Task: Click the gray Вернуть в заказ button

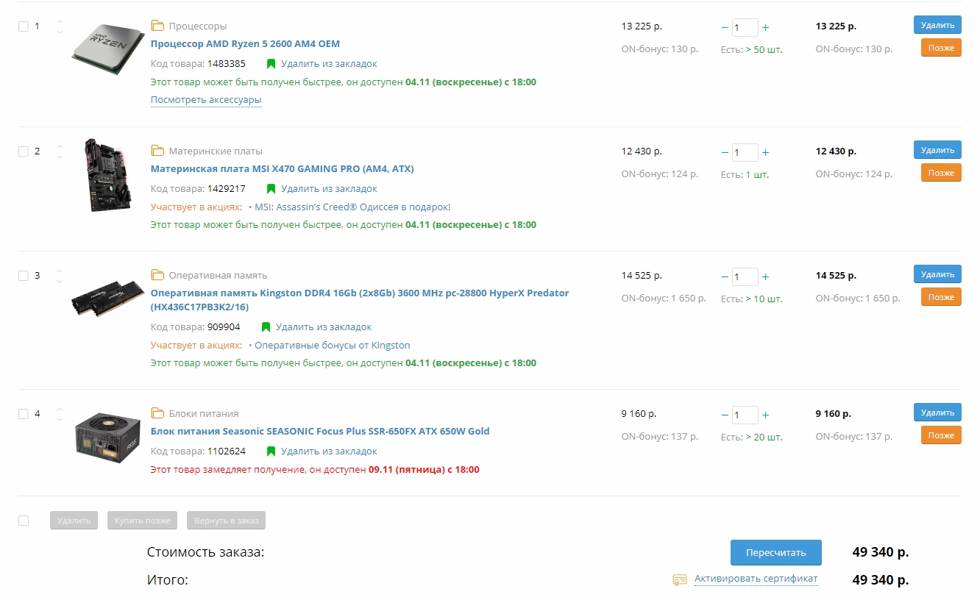Action: [x=227, y=521]
